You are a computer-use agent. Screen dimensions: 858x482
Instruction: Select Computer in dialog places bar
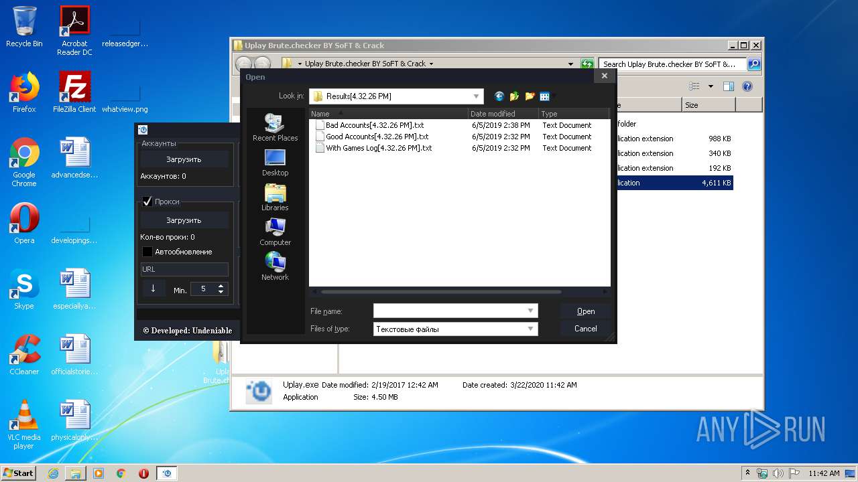[x=275, y=232]
